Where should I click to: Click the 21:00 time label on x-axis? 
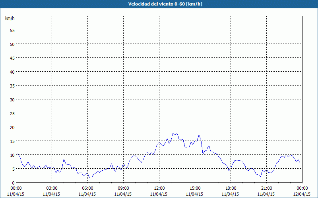click(x=266, y=188)
